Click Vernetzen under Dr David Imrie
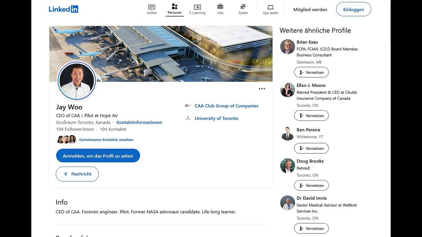 [x=311, y=228]
